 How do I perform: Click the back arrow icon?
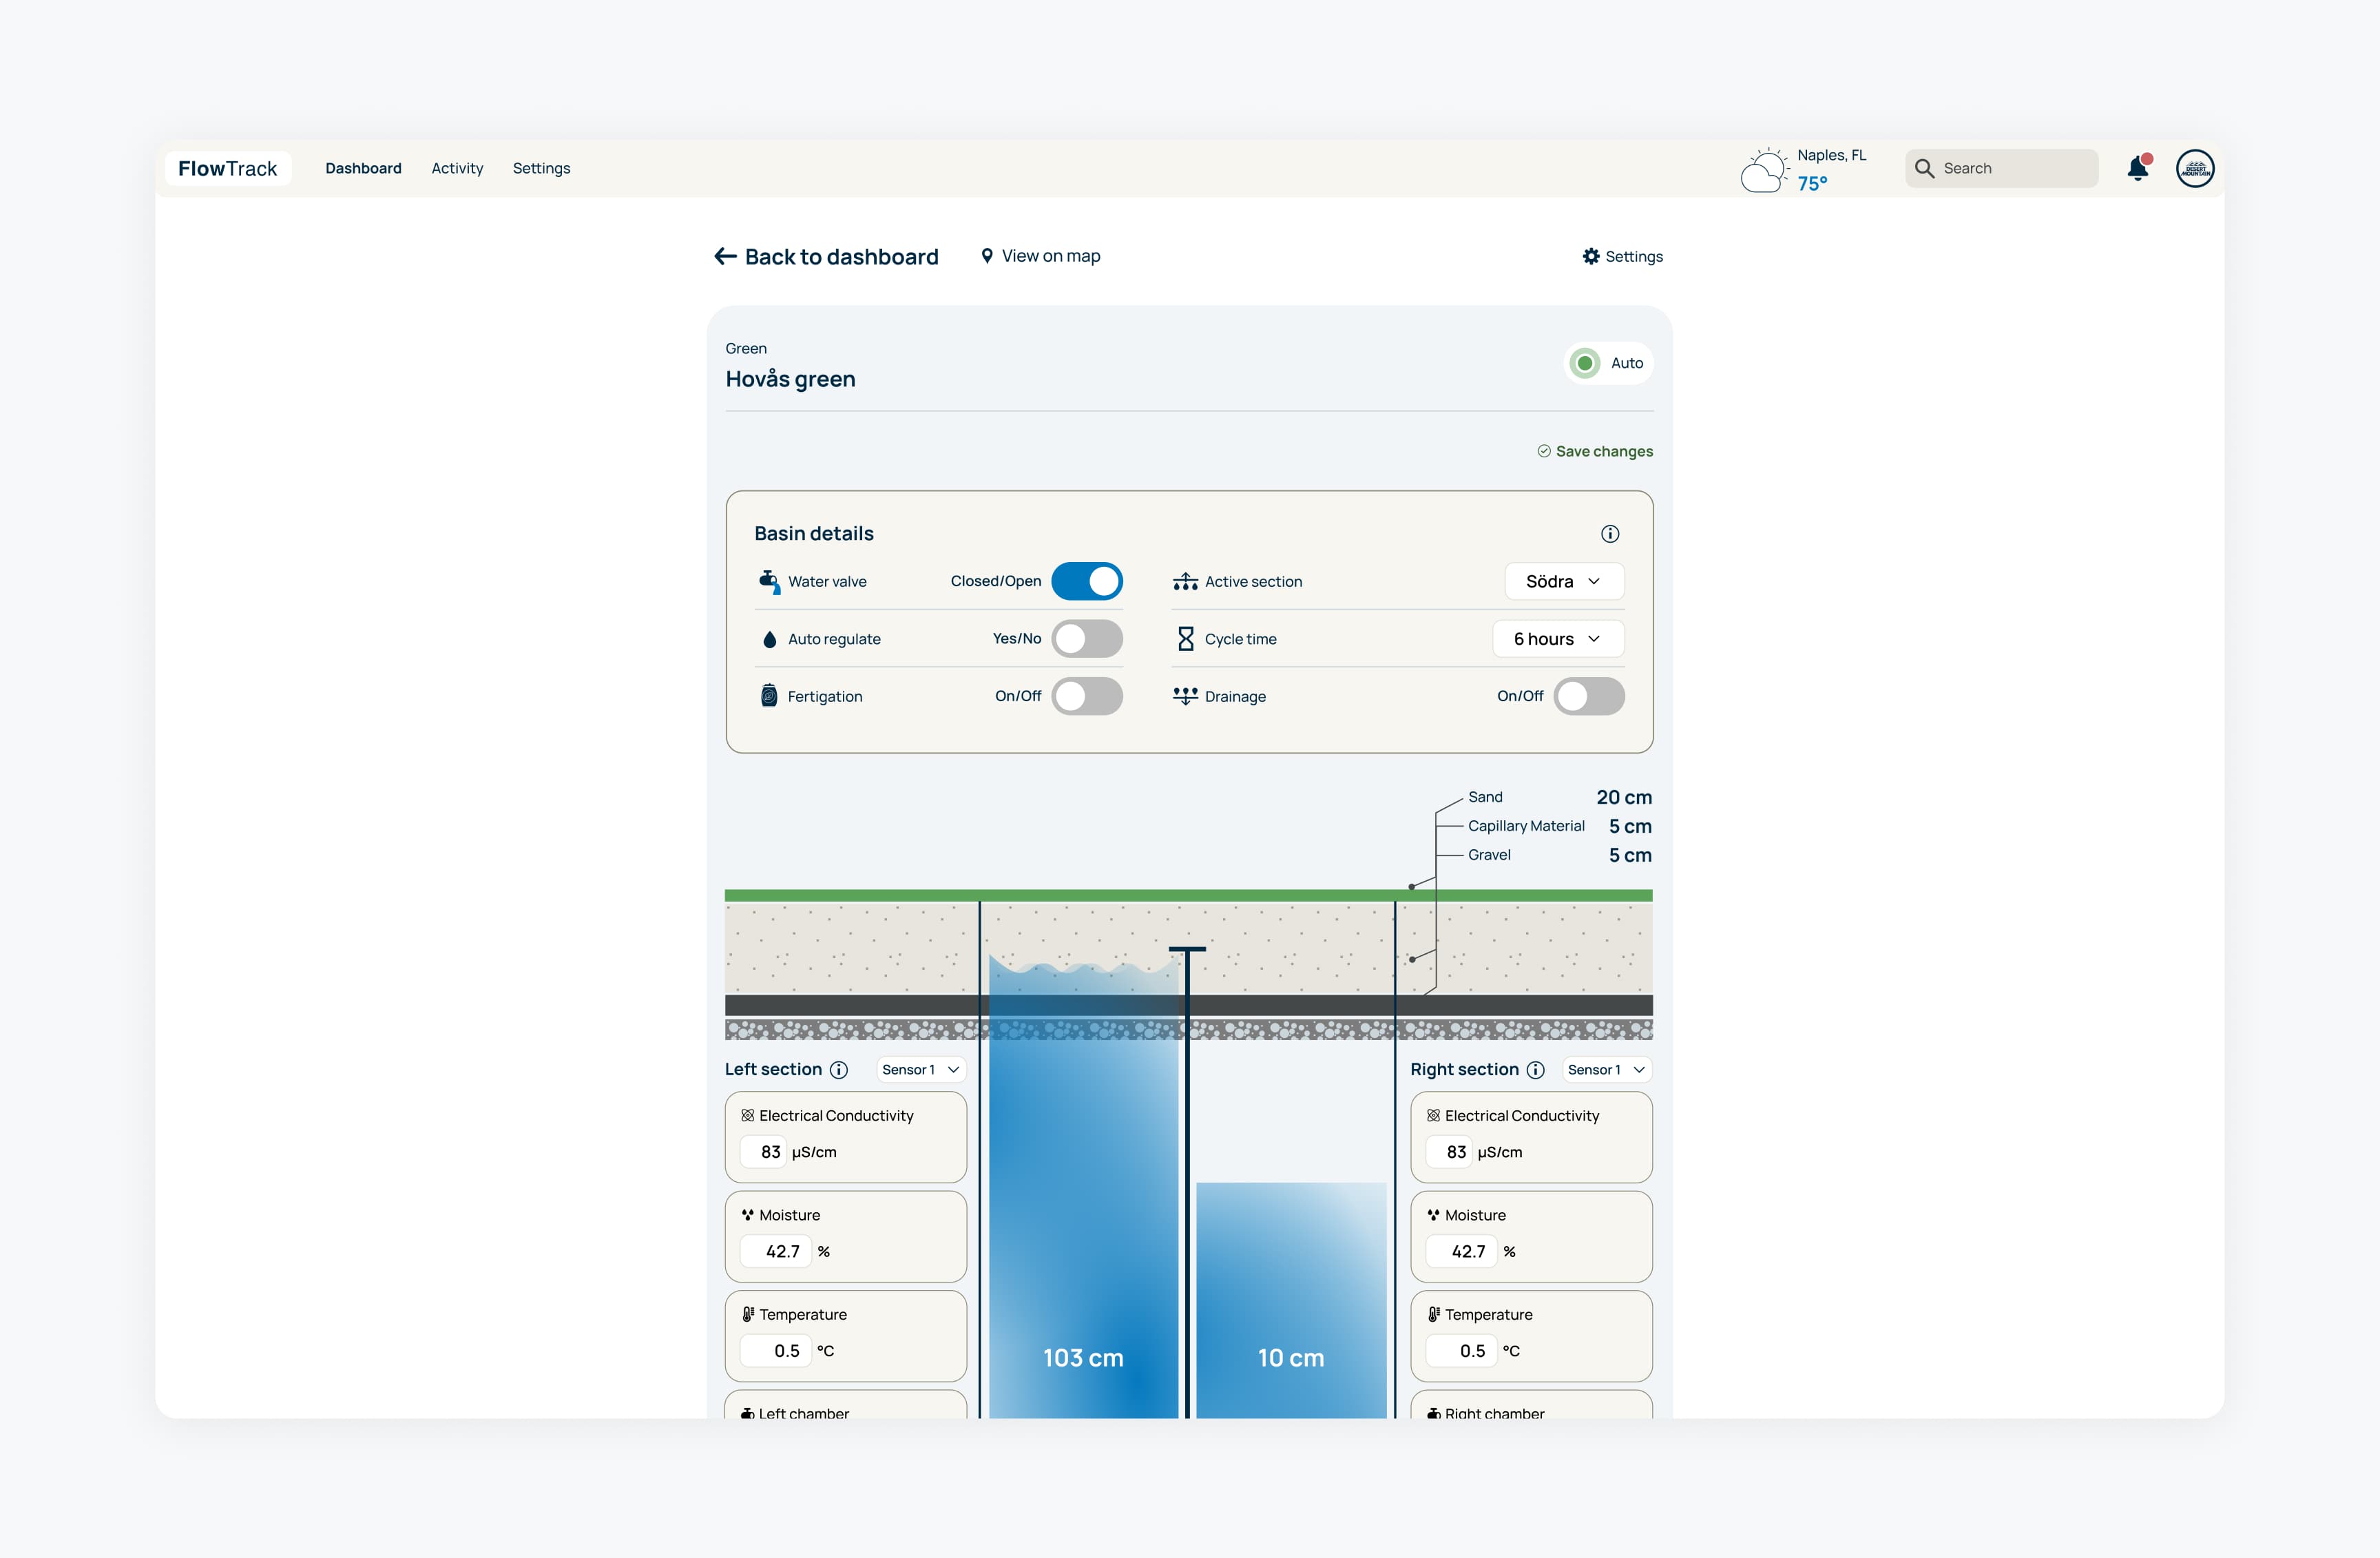pos(725,257)
